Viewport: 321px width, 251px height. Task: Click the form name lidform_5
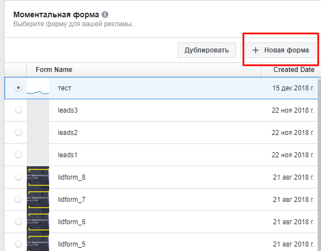pyautogui.click(x=71, y=244)
